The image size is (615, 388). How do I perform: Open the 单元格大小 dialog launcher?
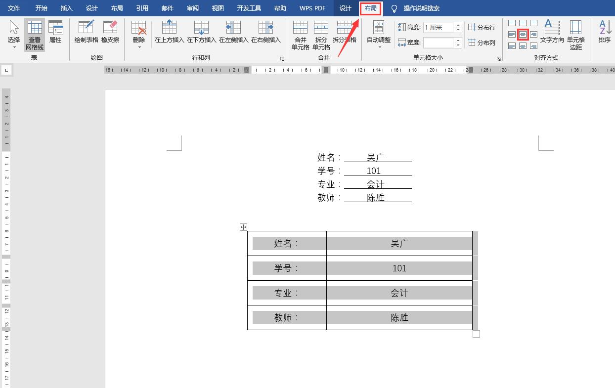pyautogui.click(x=499, y=58)
